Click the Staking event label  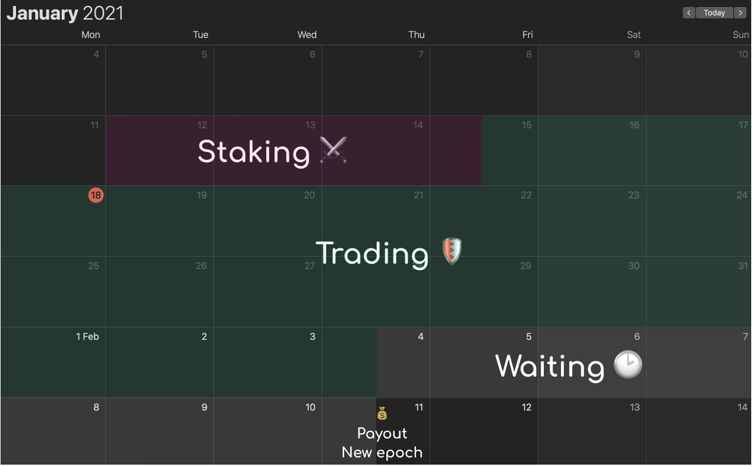point(254,152)
